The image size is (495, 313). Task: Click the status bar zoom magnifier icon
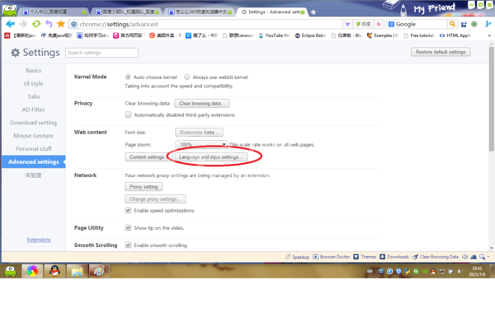(x=482, y=257)
